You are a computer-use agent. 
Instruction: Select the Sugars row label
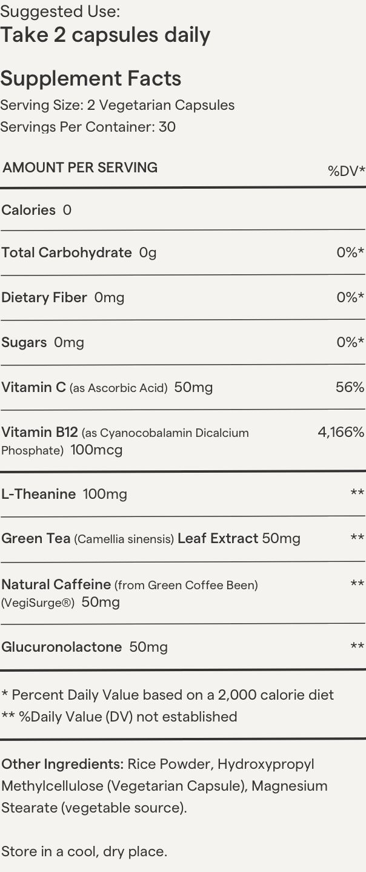24,342
